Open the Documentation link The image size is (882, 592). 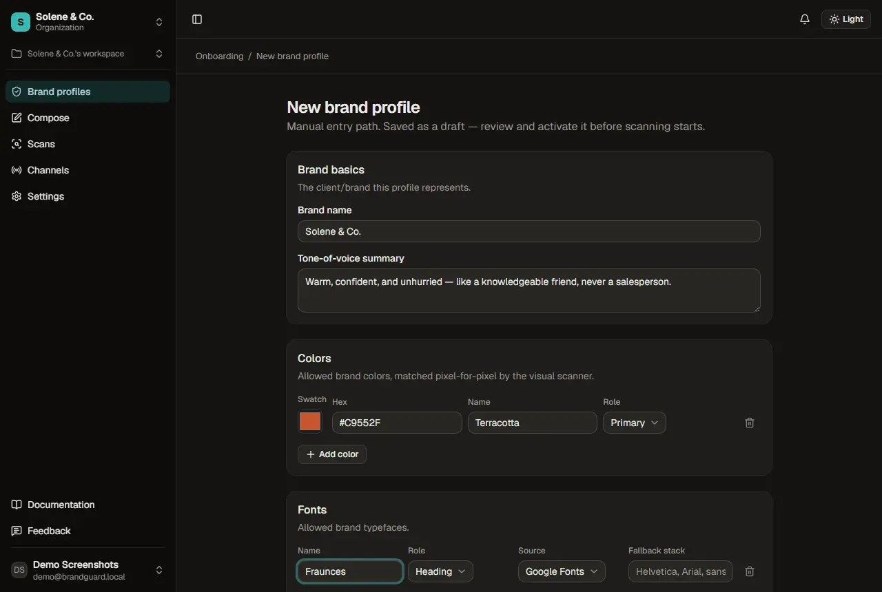(88, 505)
